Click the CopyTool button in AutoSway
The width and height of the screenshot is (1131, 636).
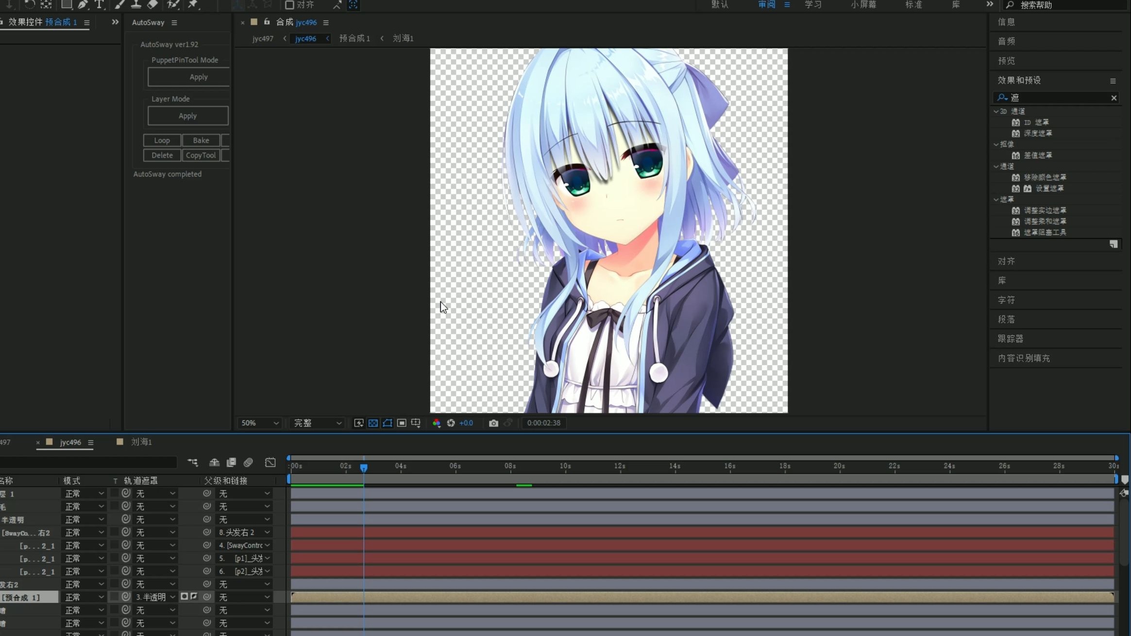coord(201,155)
